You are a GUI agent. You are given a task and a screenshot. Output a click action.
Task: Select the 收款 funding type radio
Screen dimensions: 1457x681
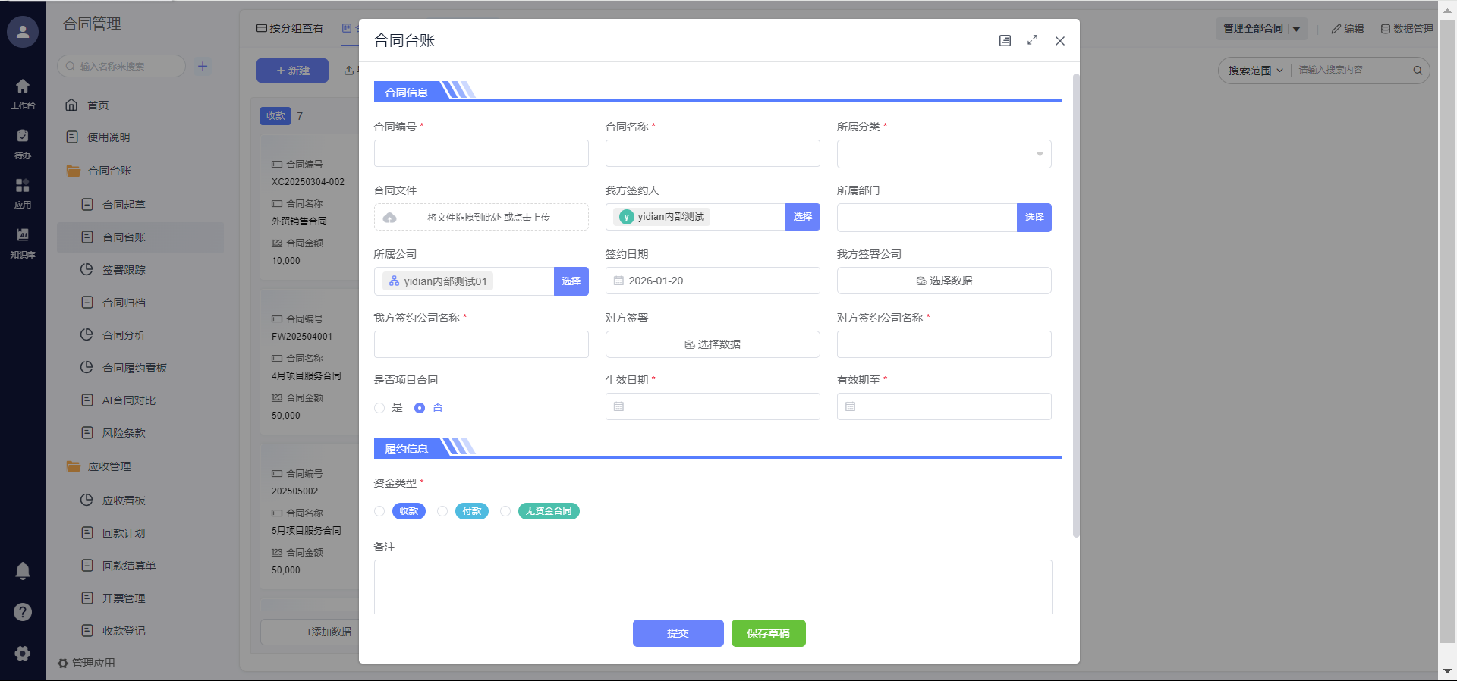[379, 511]
